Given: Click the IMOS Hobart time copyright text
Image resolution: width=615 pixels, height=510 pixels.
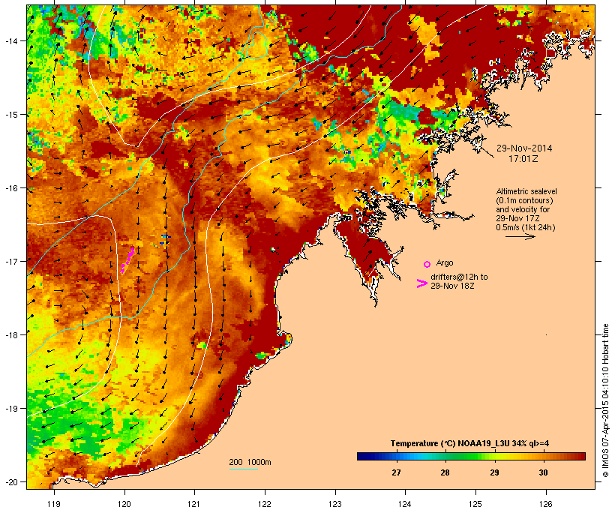Looking at the screenshot, I should click(x=606, y=400).
